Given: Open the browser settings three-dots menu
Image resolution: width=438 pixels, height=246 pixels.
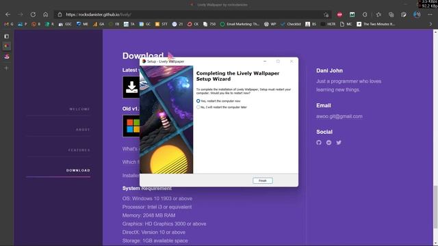Looking at the screenshot, I should 430,14.
